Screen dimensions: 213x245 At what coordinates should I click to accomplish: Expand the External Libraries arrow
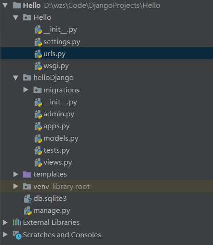5,222
